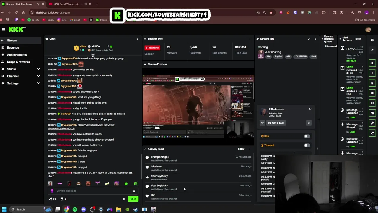Click the All reward label in reward queue
This screenshot has height=213, width=378.
point(330,46)
